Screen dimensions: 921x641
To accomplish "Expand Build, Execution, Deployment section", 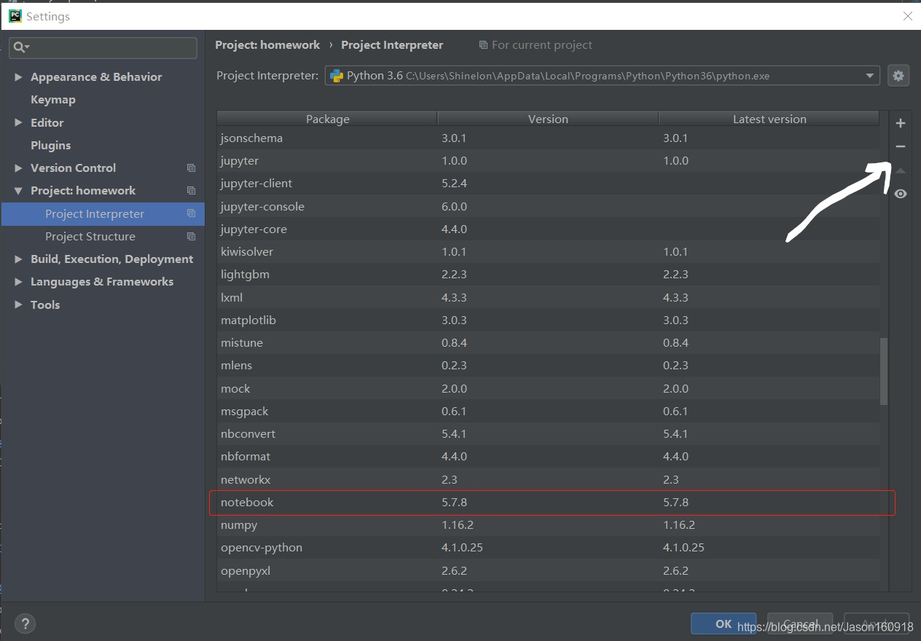I will [x=18, y=259].
